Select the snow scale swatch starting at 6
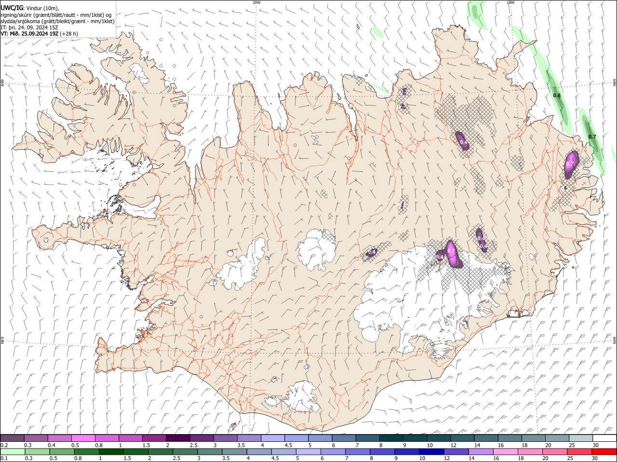Viewport: 617px width, 462px height. [x=344, y=438]
